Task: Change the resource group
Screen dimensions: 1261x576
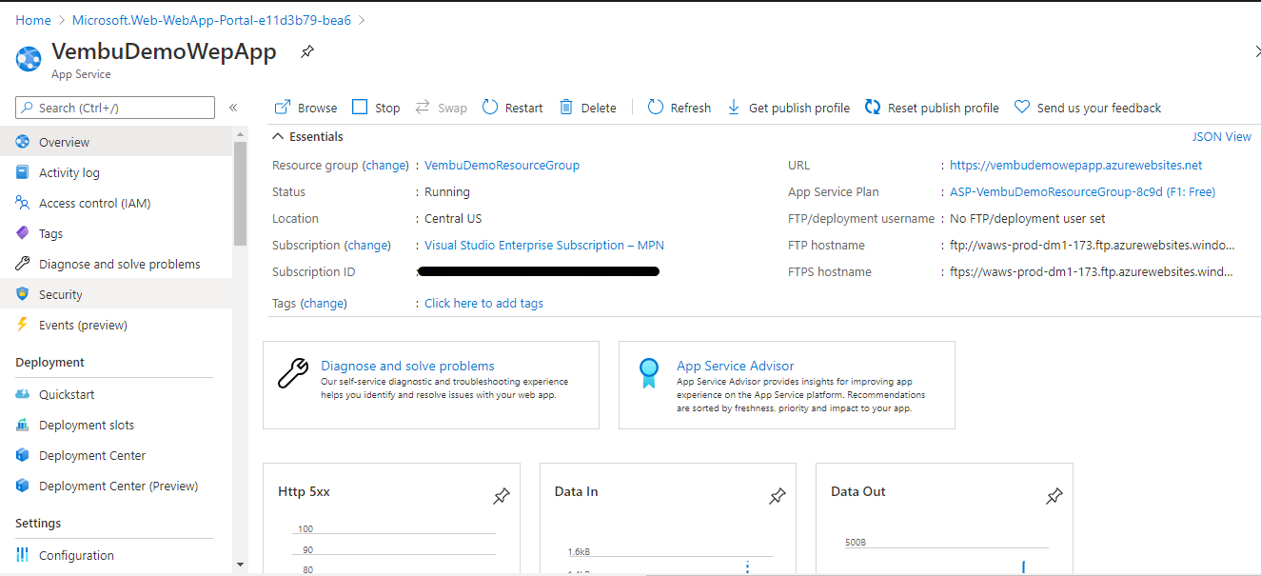Action: [x=385, y=165]
